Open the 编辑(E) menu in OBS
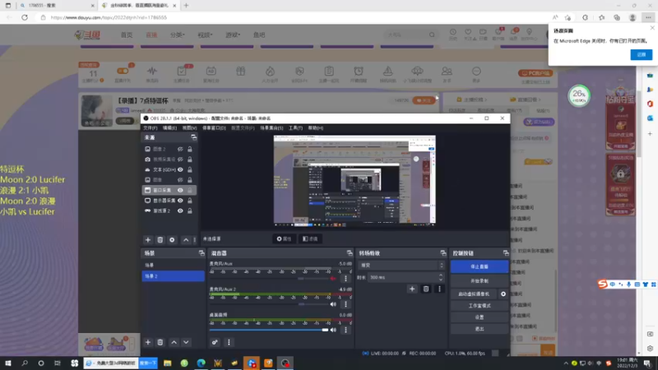The image size is (658, 370). (170, 128)
